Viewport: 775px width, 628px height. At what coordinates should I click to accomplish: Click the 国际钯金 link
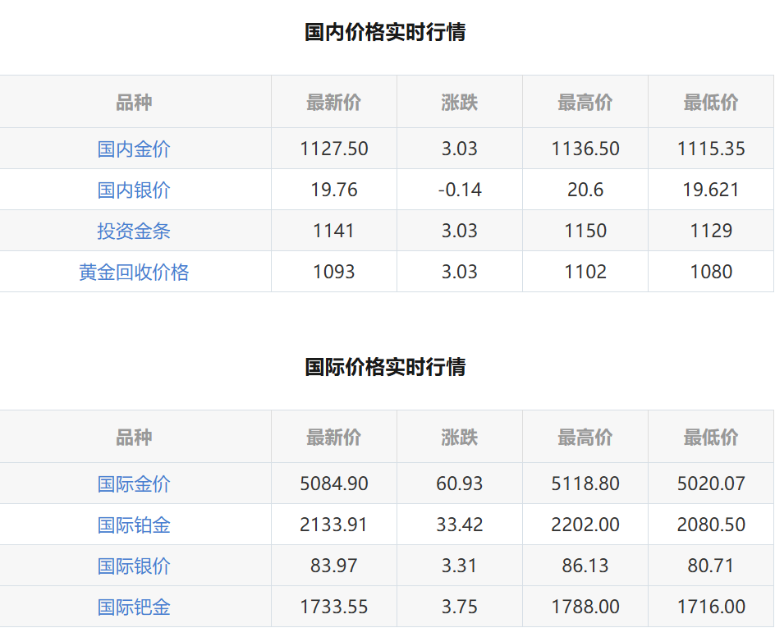[x=134, y=607]
